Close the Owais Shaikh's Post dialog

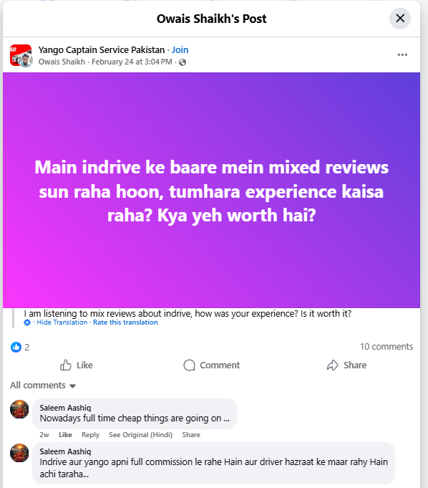click(x=399, y=19)
